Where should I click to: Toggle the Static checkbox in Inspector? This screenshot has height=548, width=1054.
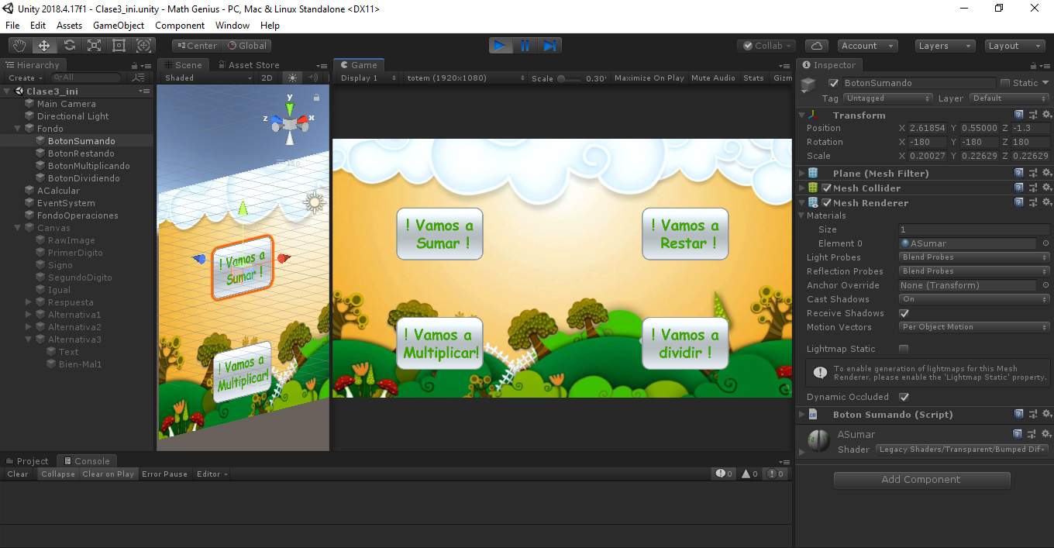point(1005,83)
